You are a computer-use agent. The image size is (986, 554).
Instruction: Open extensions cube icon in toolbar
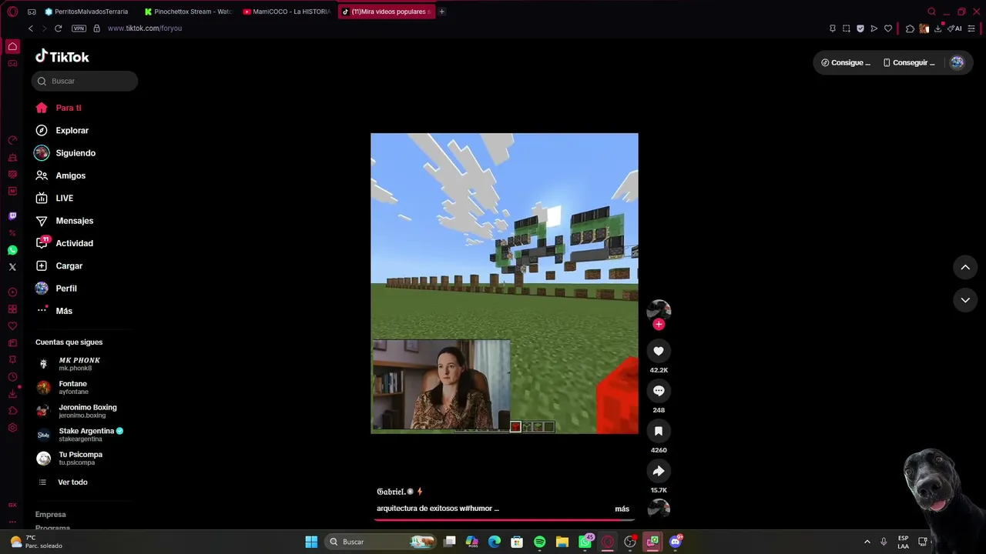[910, 28]
